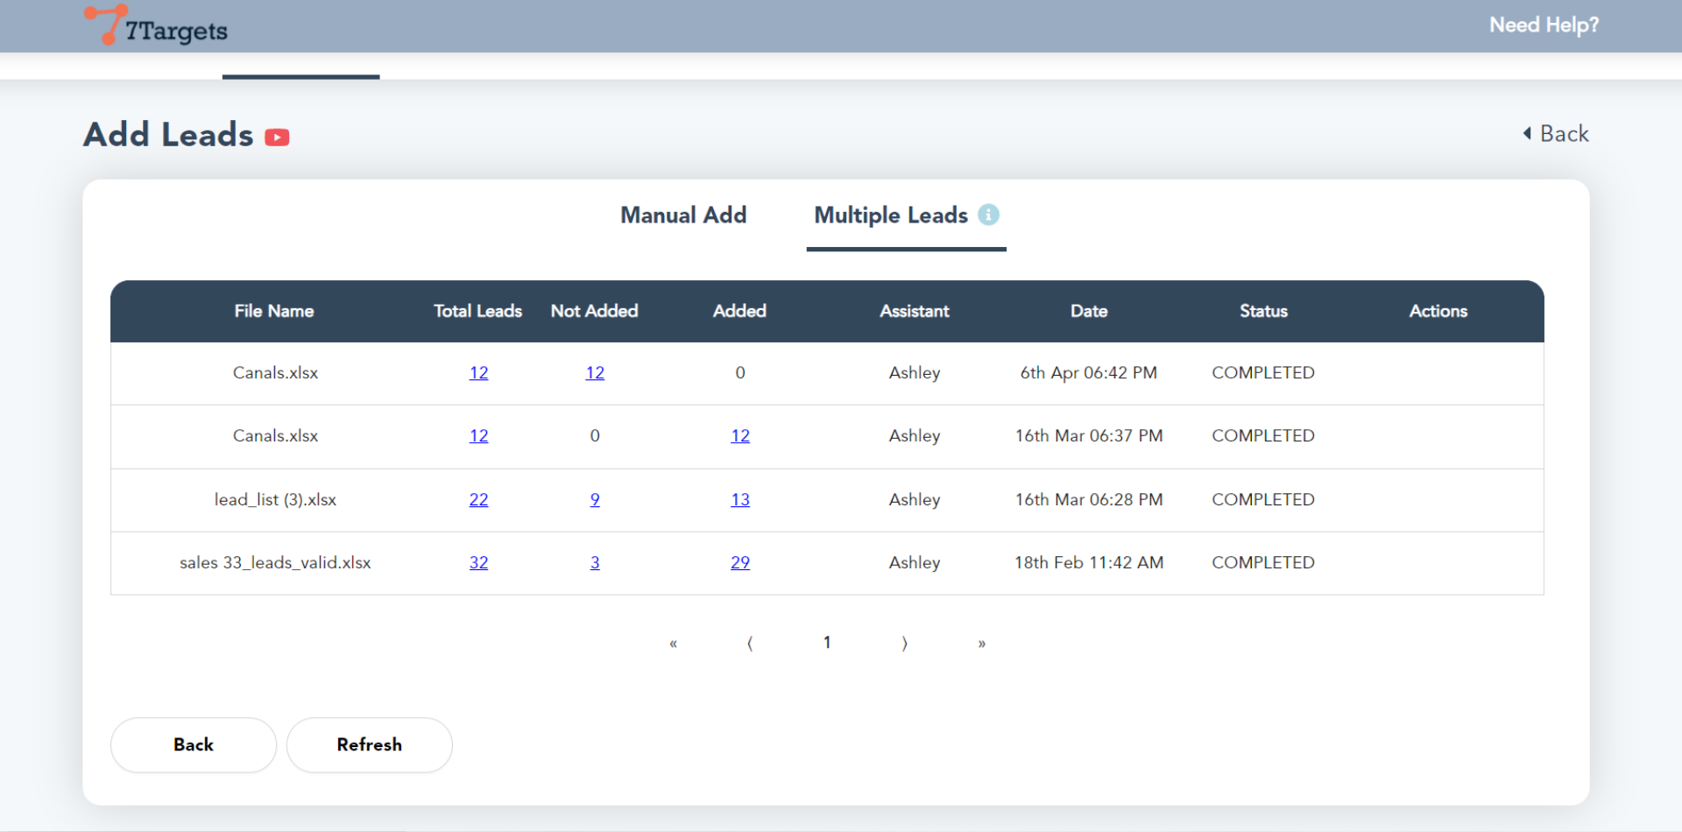Open added count 29 for sales 33_leads_valid.xlsx
1682x832 pixels.
coord(740,563)
